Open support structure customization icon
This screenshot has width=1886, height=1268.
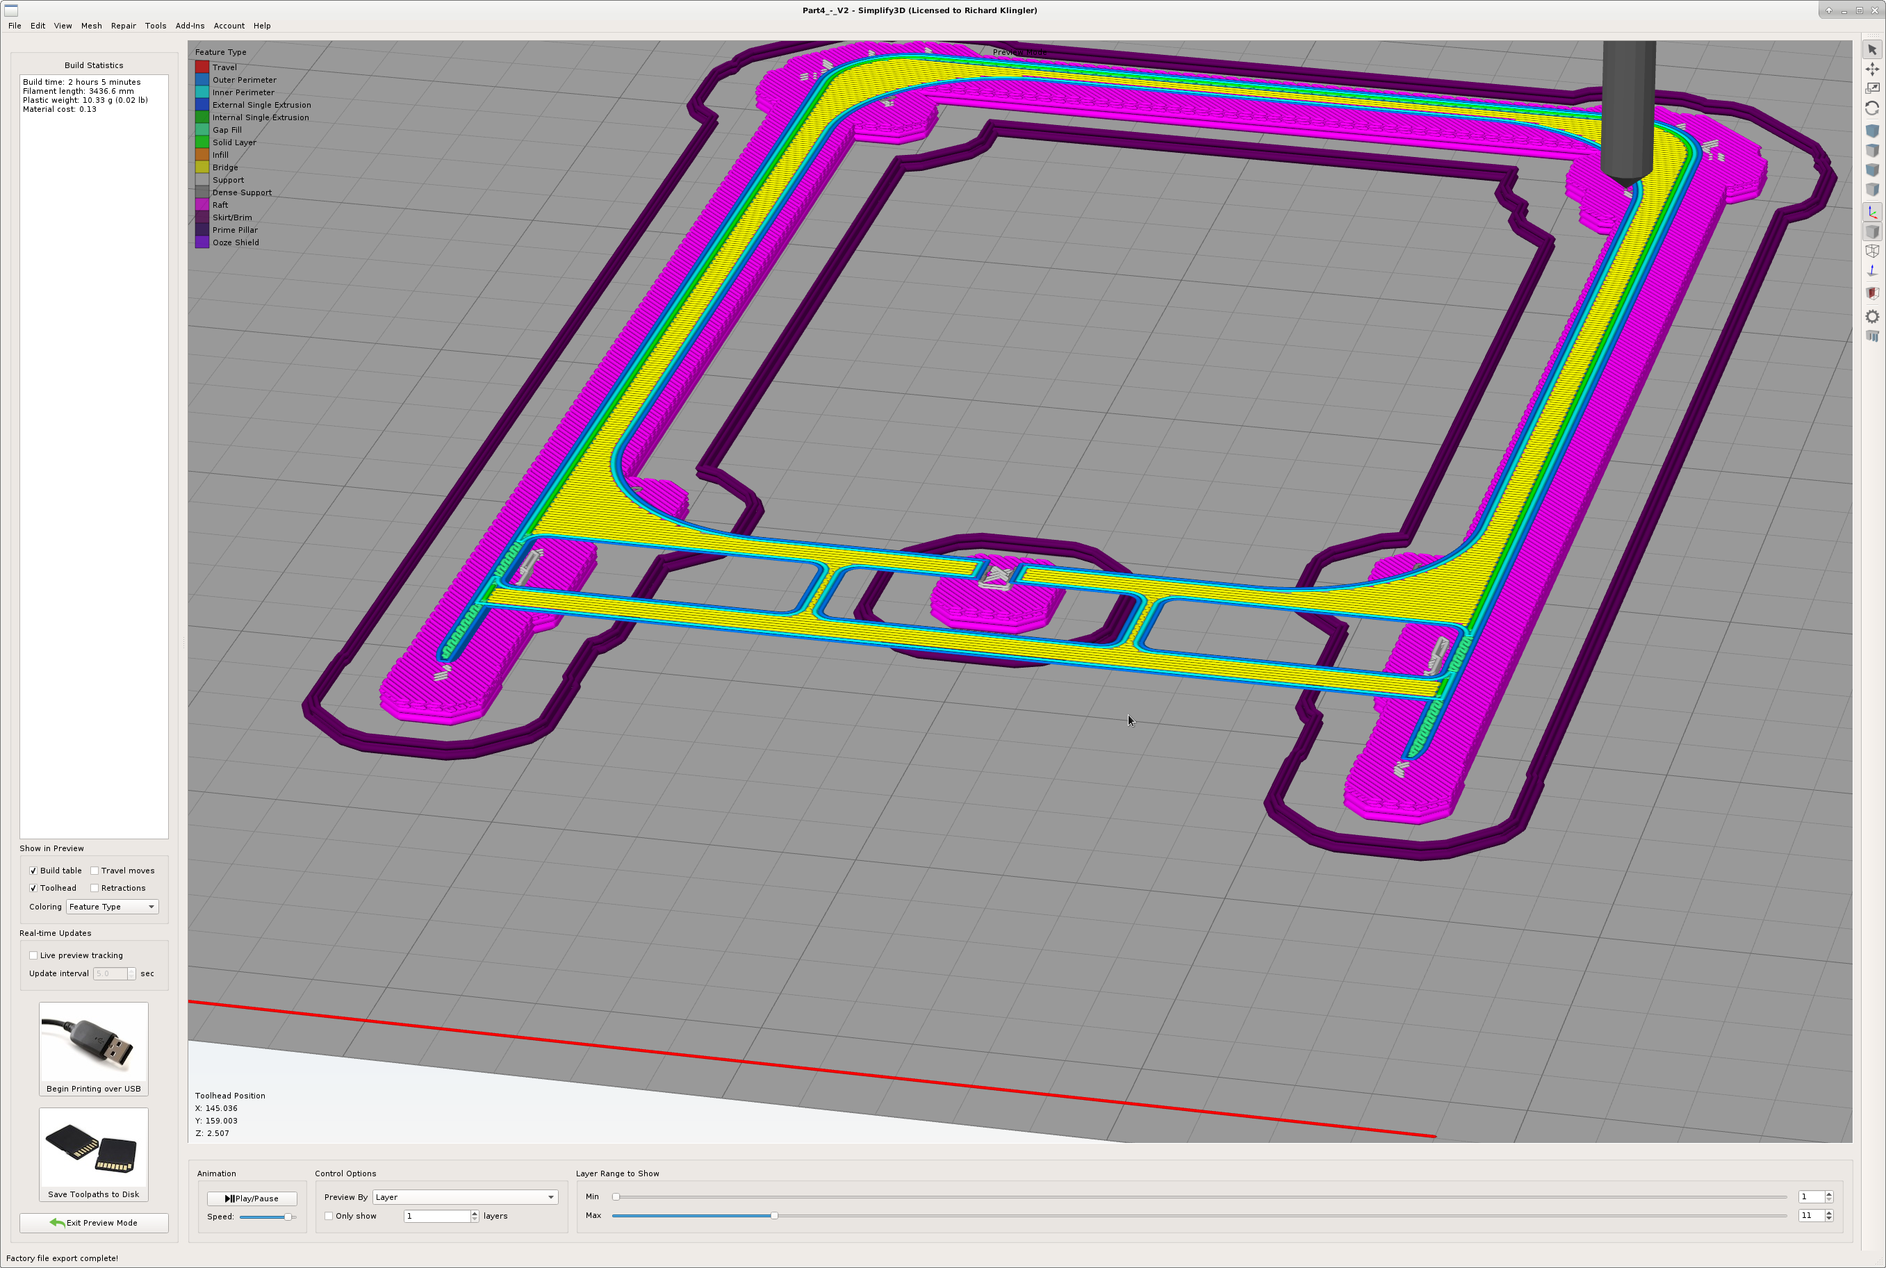click(x=1871, y=336)
